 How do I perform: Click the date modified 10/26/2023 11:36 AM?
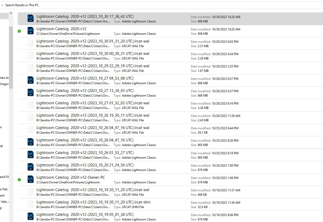pyautogui.click(x=226, y=116)
